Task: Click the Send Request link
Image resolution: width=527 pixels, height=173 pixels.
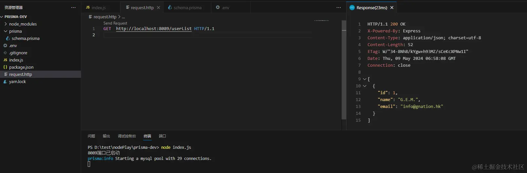Action: pos(115,23)
